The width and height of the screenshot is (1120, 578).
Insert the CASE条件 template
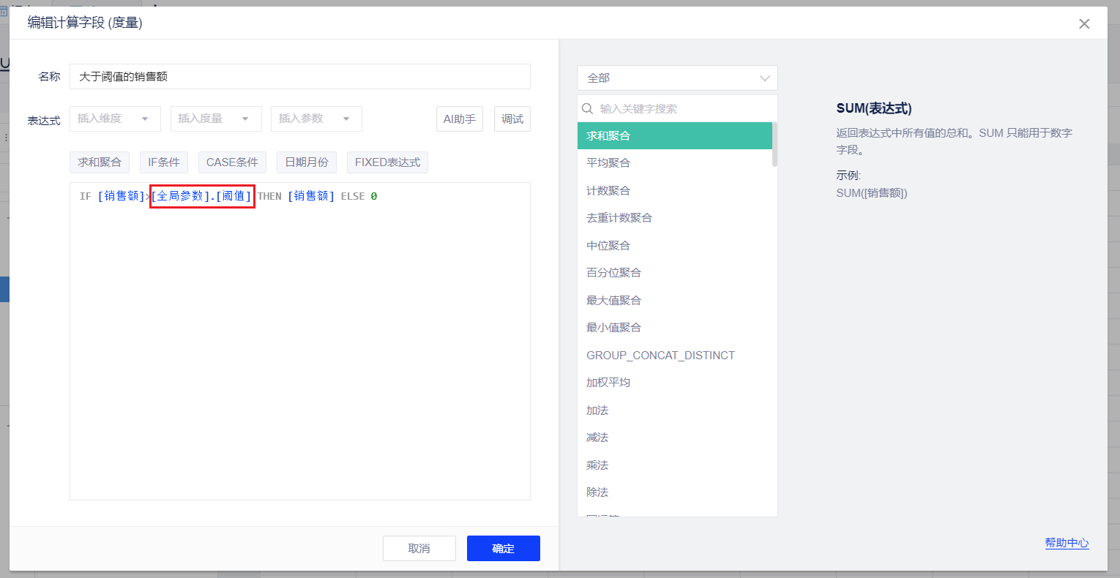click(232, 162)
